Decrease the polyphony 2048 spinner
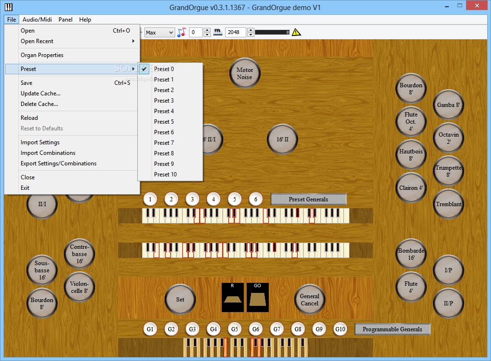The height and width of the screenshot is (361, 491). tap(251, 35)
